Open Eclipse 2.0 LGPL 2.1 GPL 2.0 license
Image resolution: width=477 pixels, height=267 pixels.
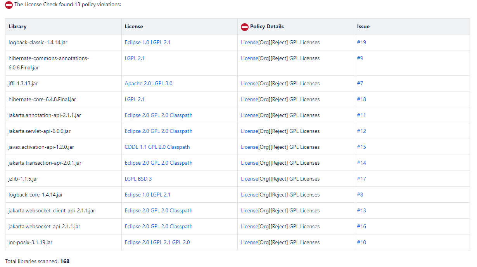157,242
